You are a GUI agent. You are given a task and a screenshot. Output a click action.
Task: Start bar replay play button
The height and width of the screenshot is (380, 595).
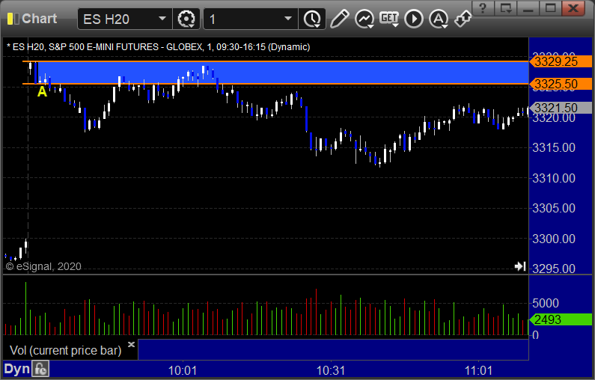(x=414, y=19)
